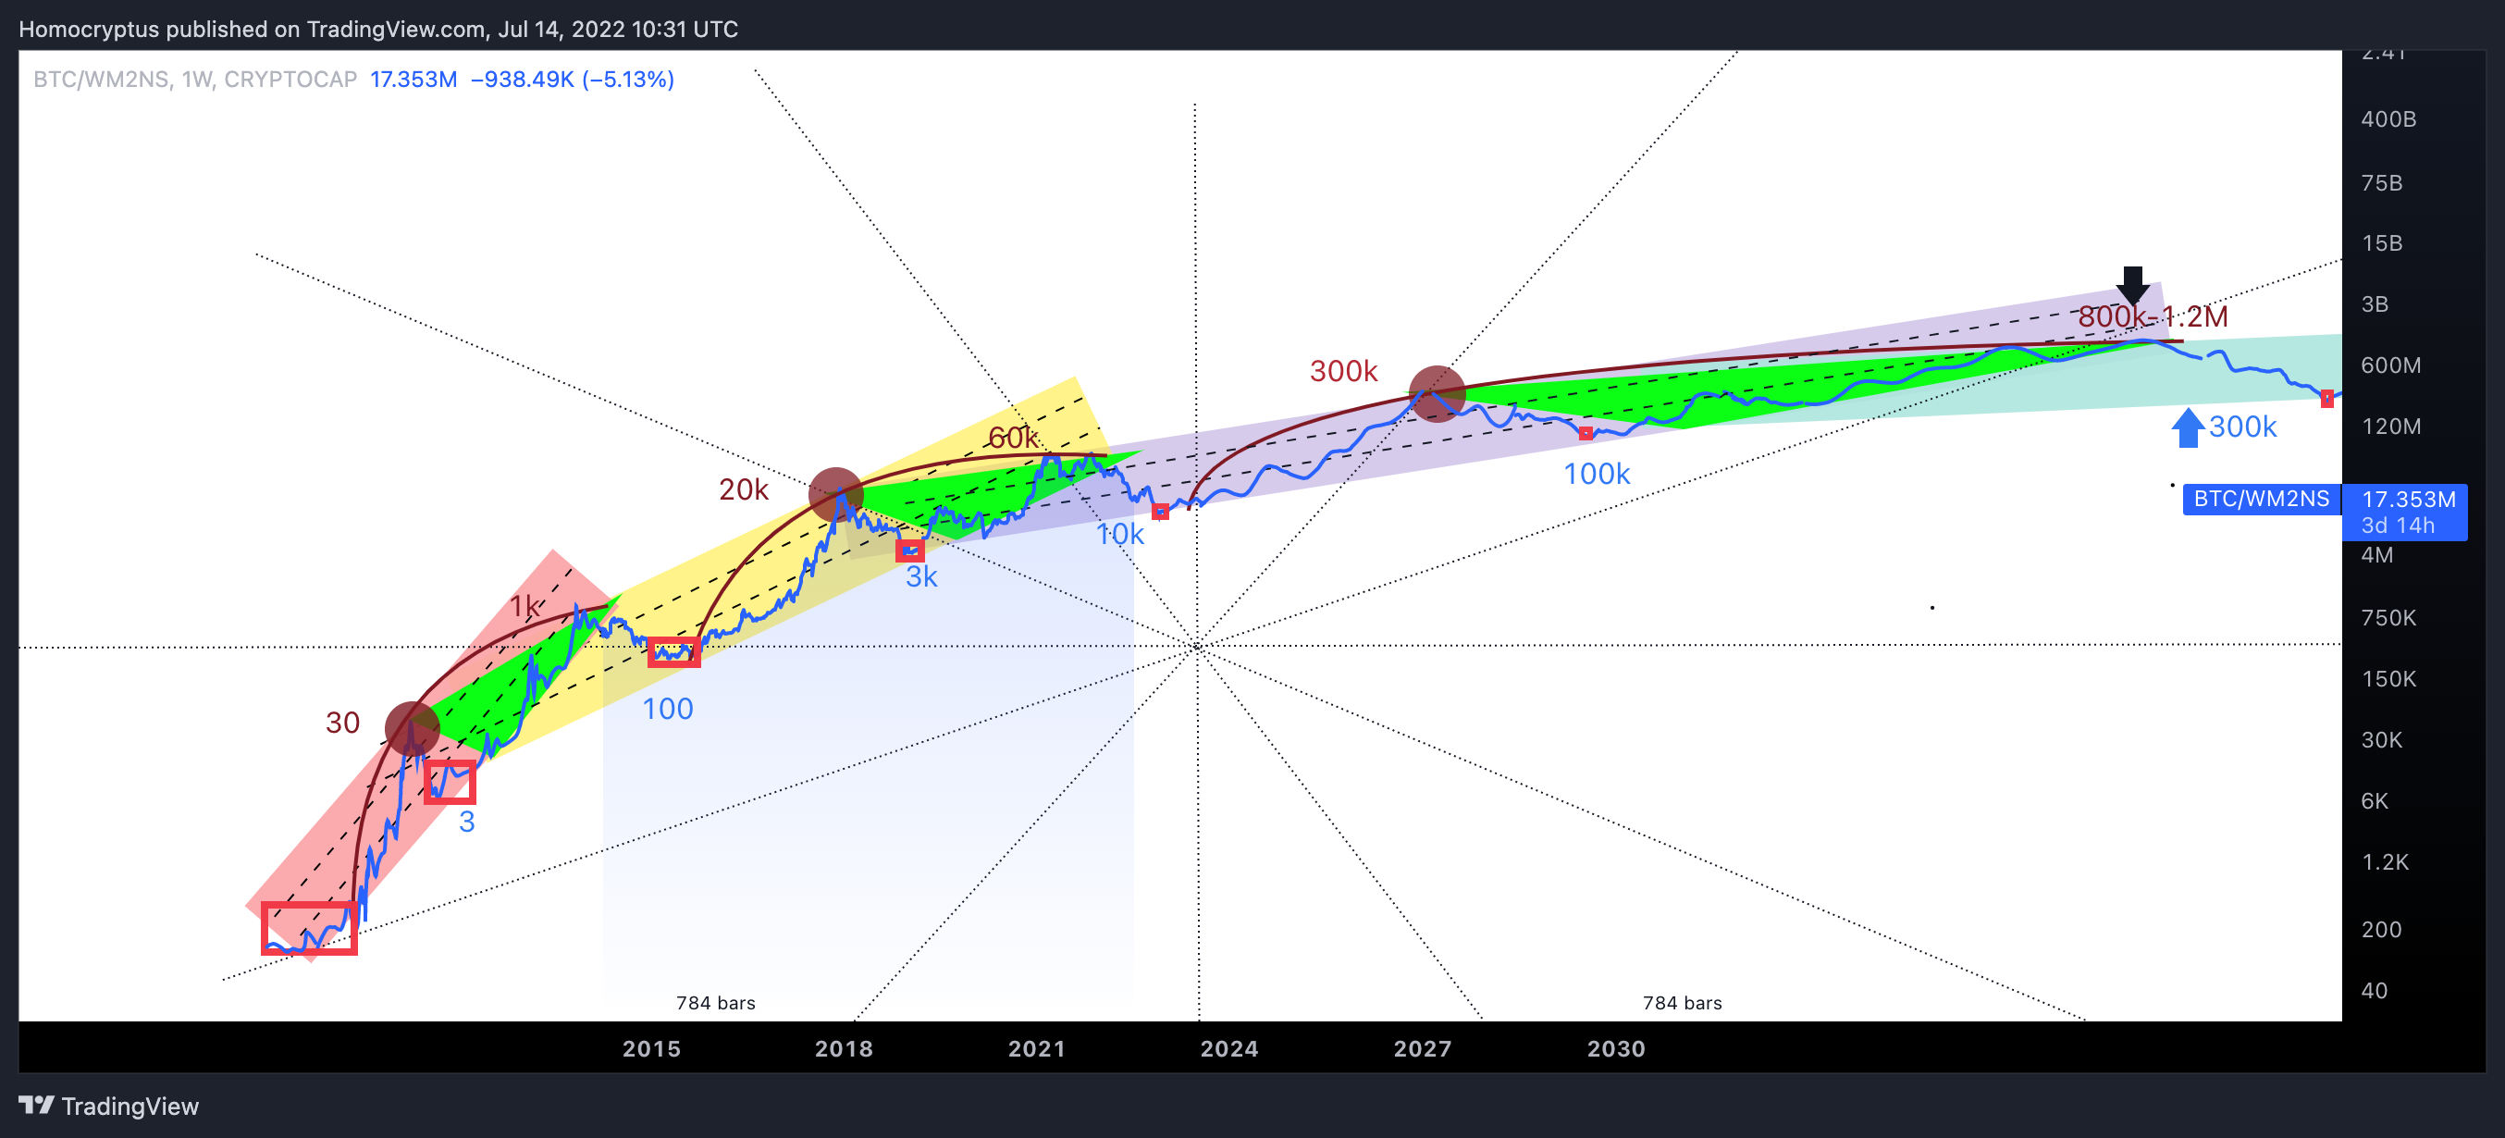
Task: Click the red 300k annotation text
Action: point(1343,371)
